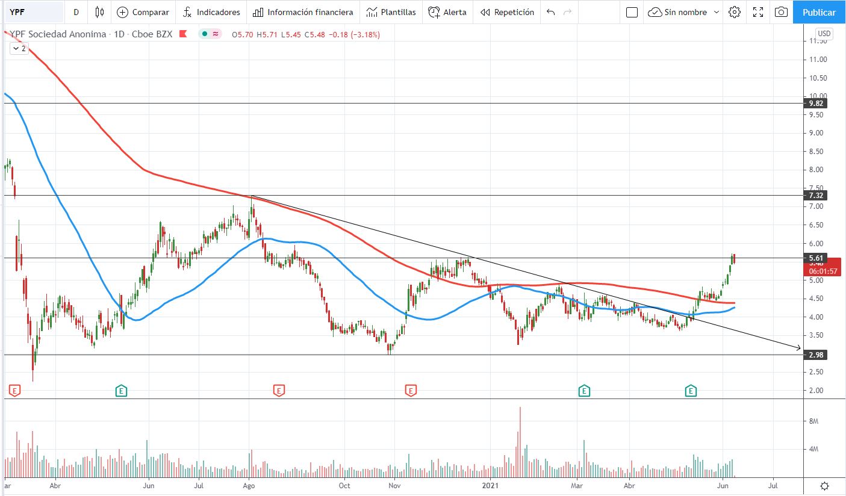Click the Comparar add symbol button

click(x=143, y=12)
